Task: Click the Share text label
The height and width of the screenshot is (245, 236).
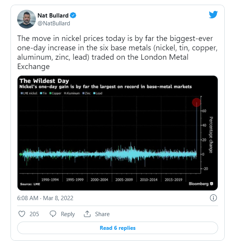Action: coord(102,214)
